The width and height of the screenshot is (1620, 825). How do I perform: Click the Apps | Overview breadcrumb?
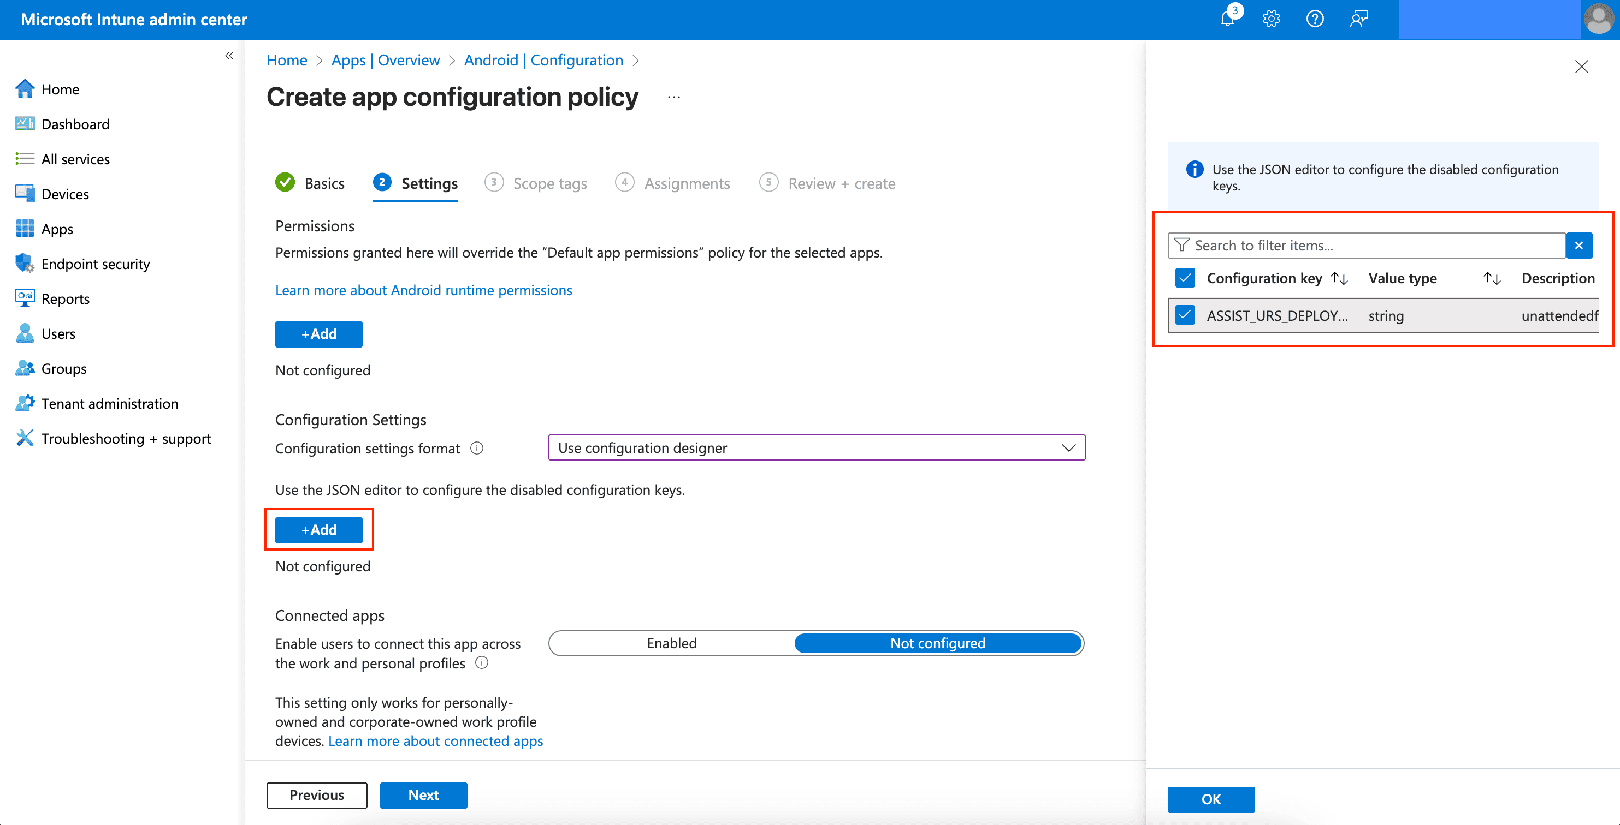386,61
